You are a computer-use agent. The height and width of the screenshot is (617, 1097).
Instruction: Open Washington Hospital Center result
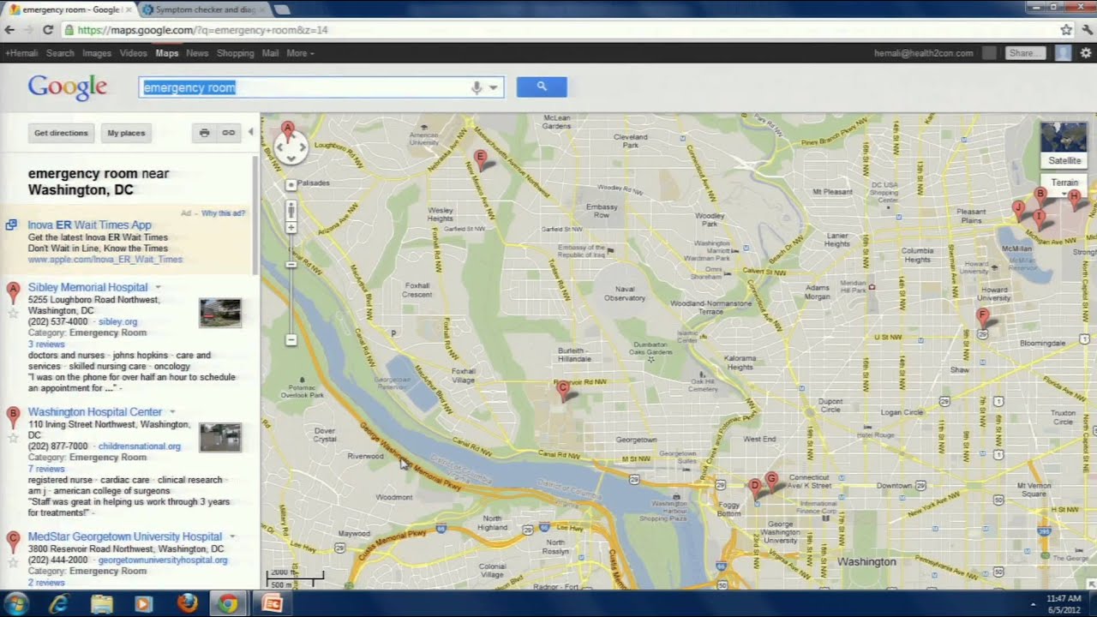point(94,412)
